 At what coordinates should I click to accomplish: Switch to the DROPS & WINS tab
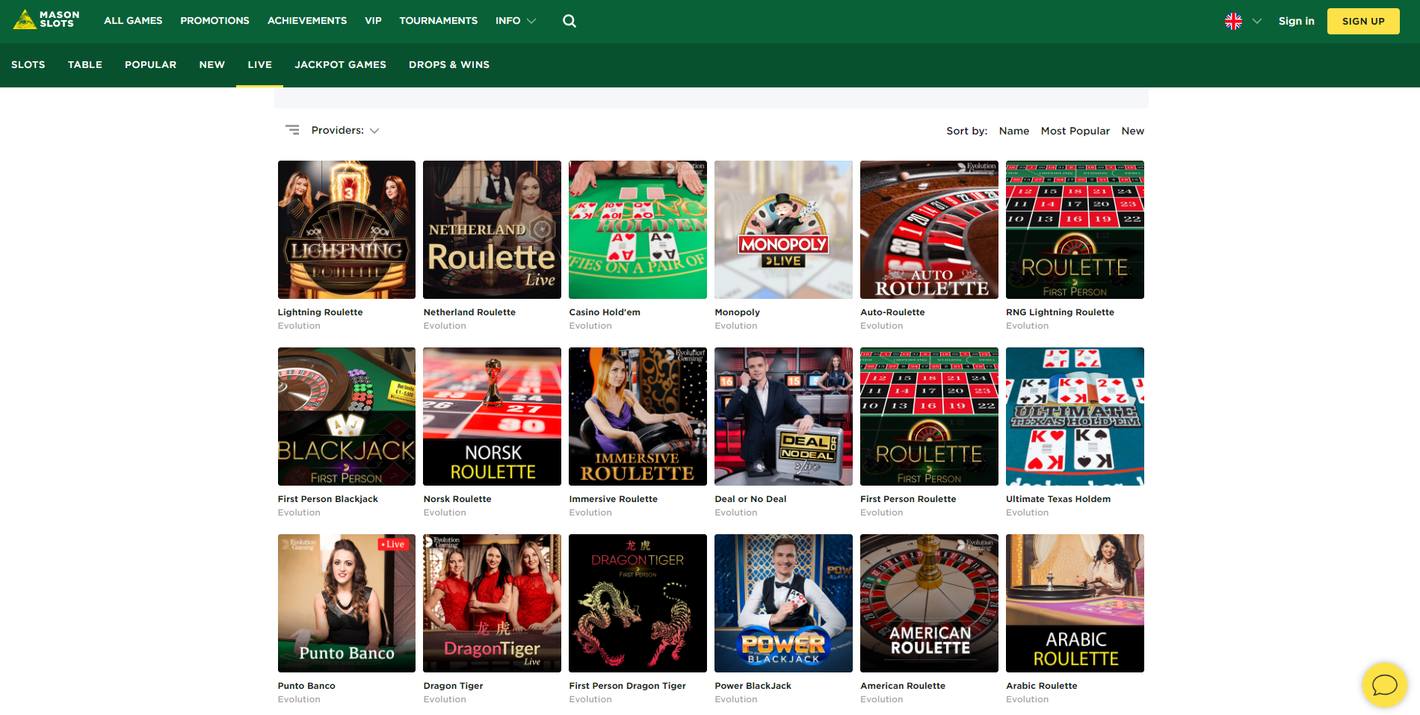[449, 65]
